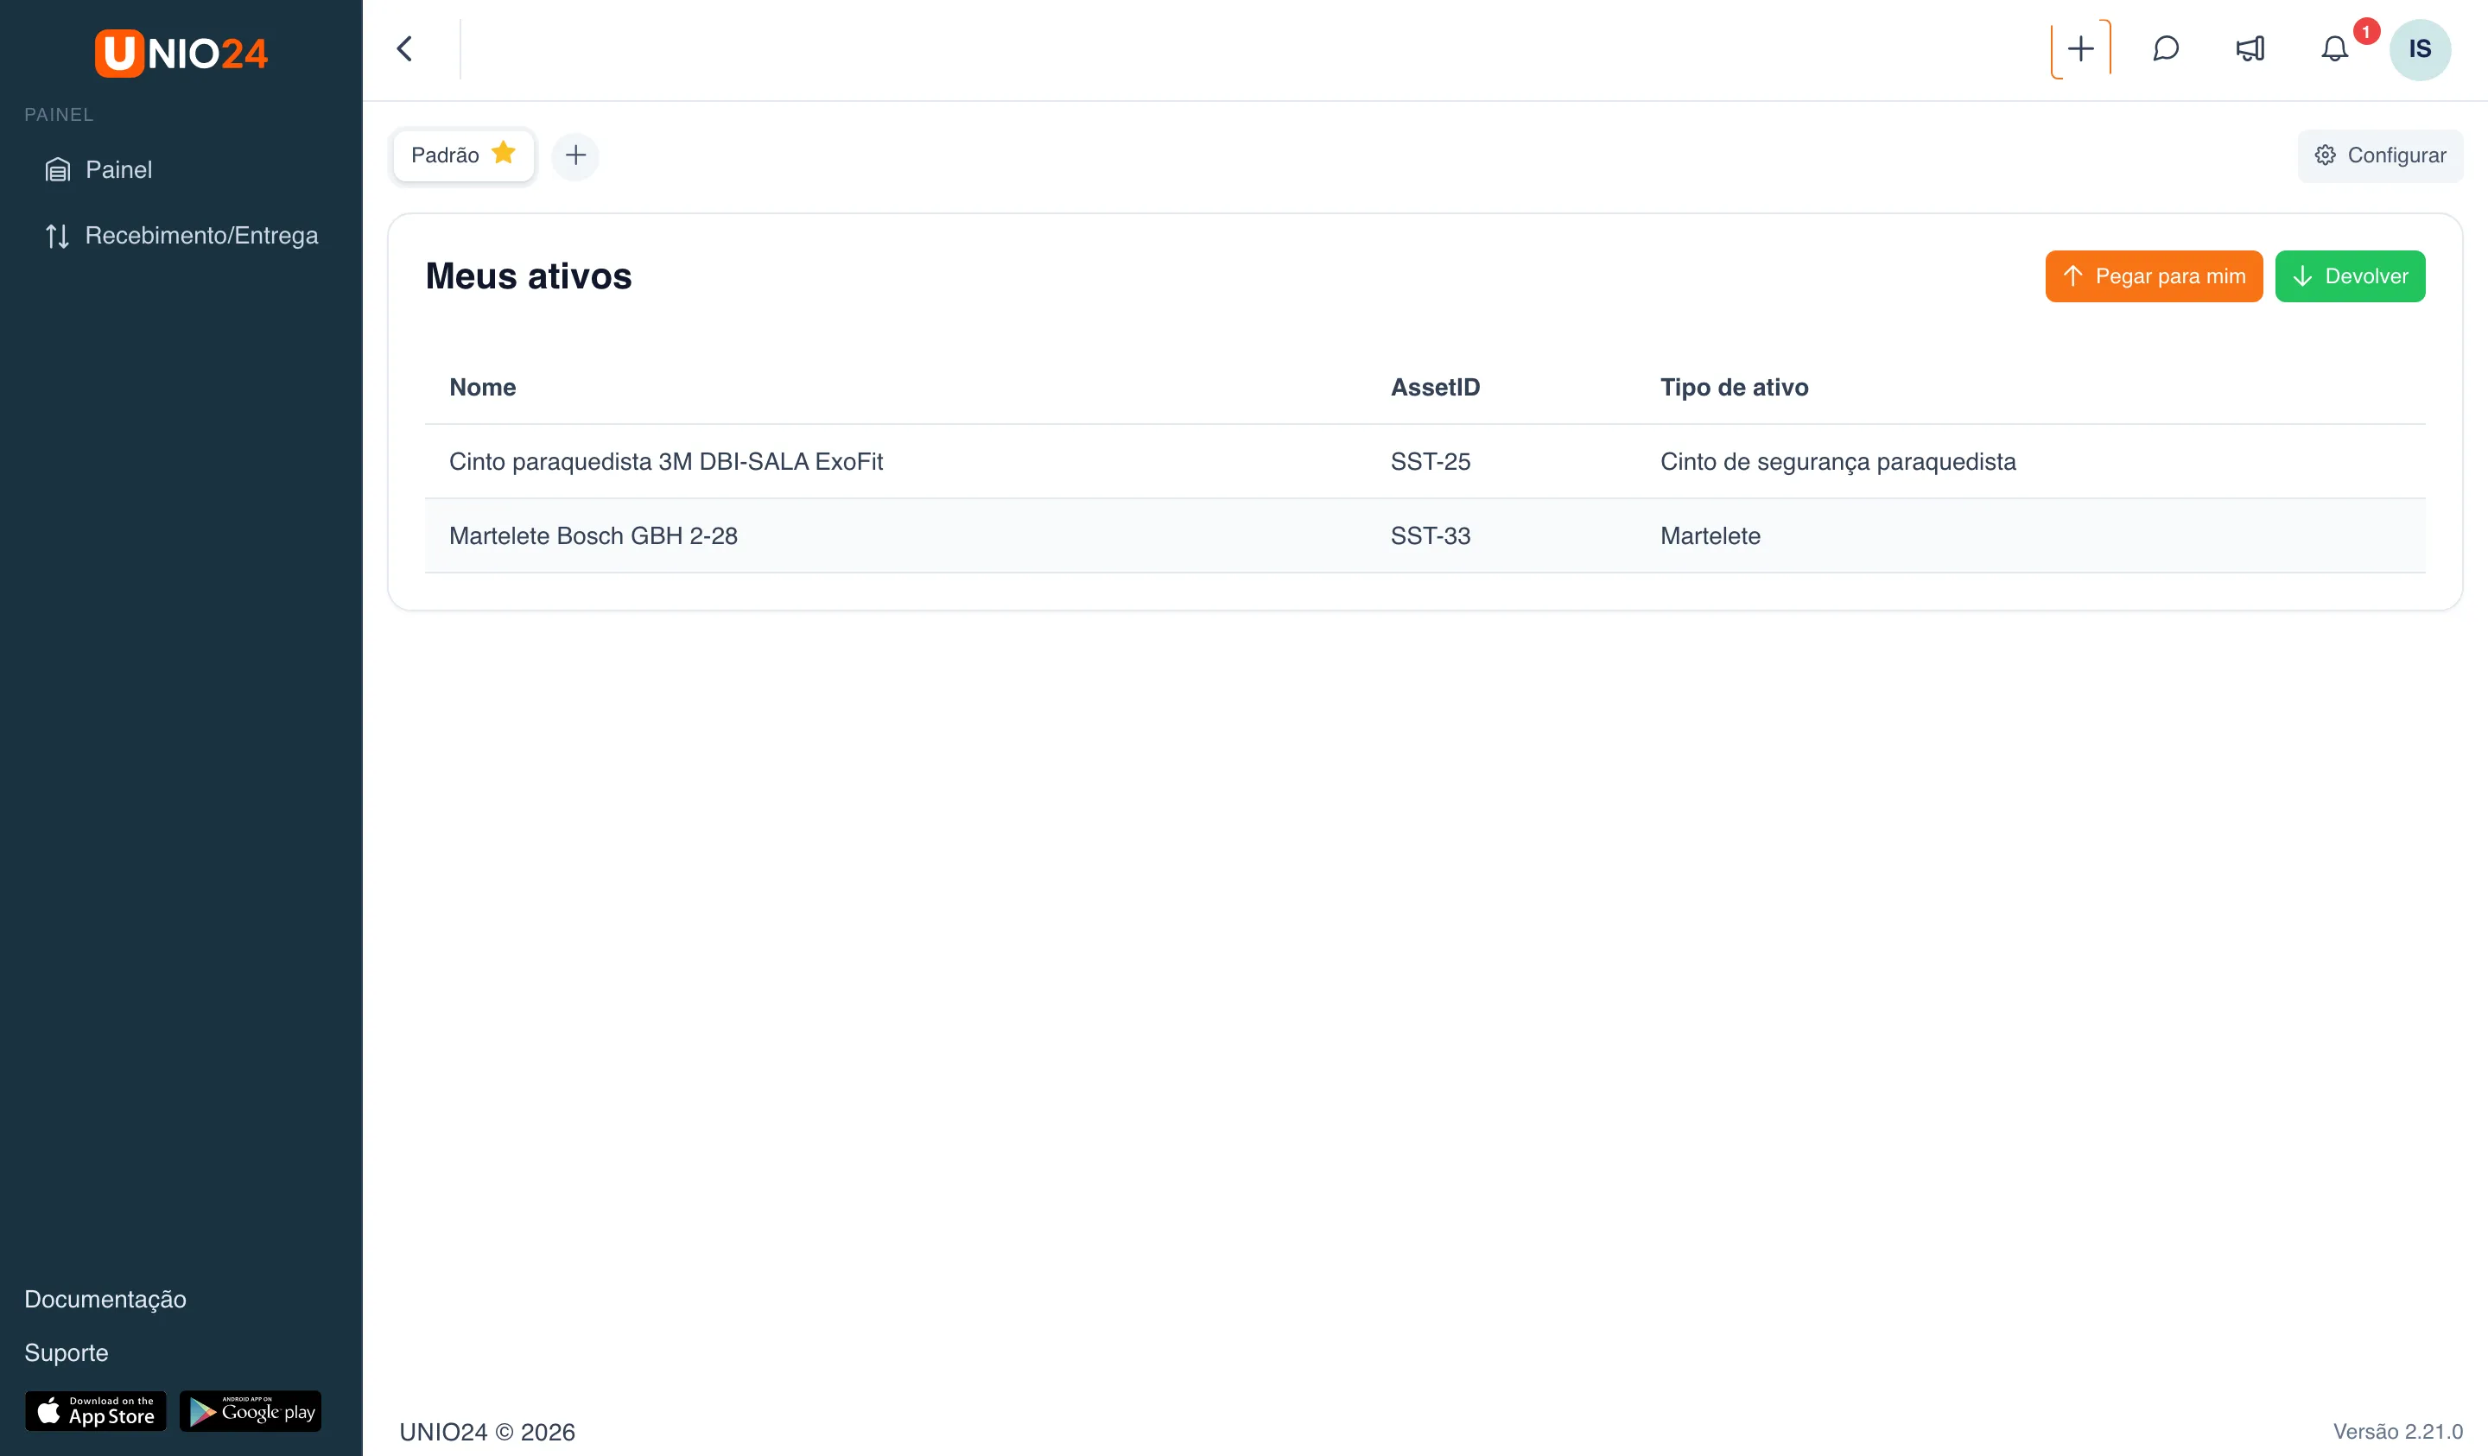Add a new dashboard tab
The height and width of the screenshot is (1456, 2488).
[575, 155]
